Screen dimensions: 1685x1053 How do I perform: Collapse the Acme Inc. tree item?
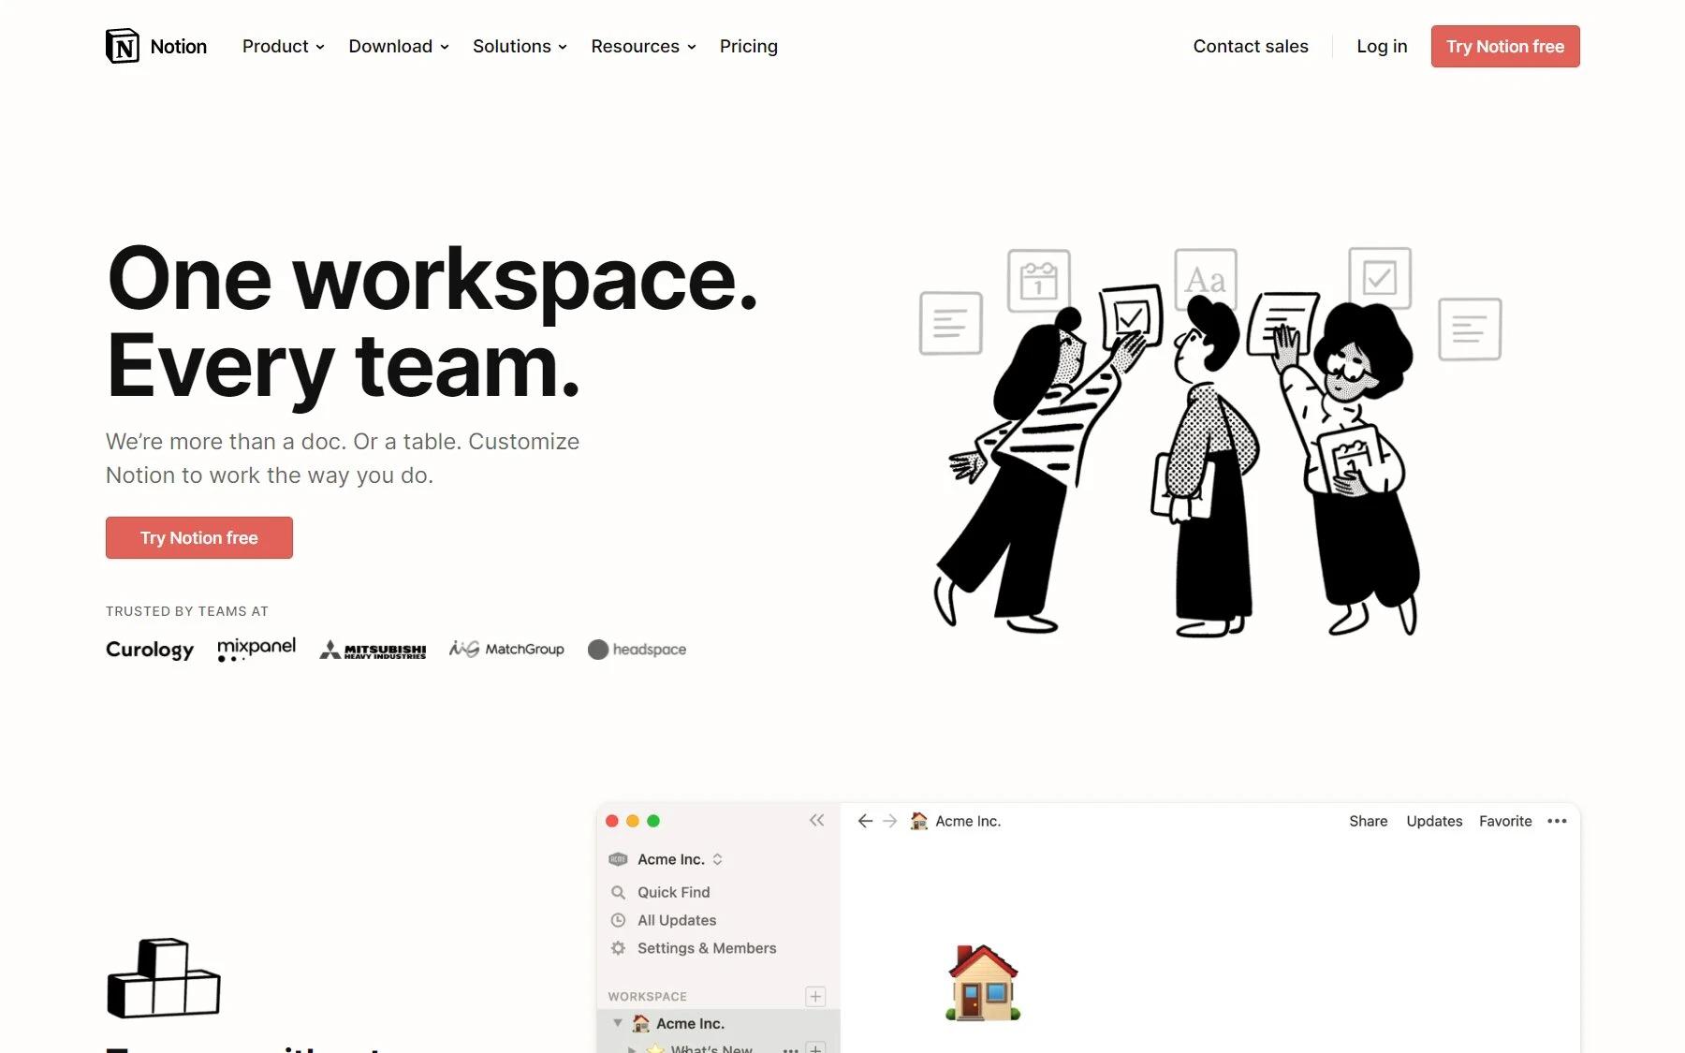click(x=618, y=1023)
